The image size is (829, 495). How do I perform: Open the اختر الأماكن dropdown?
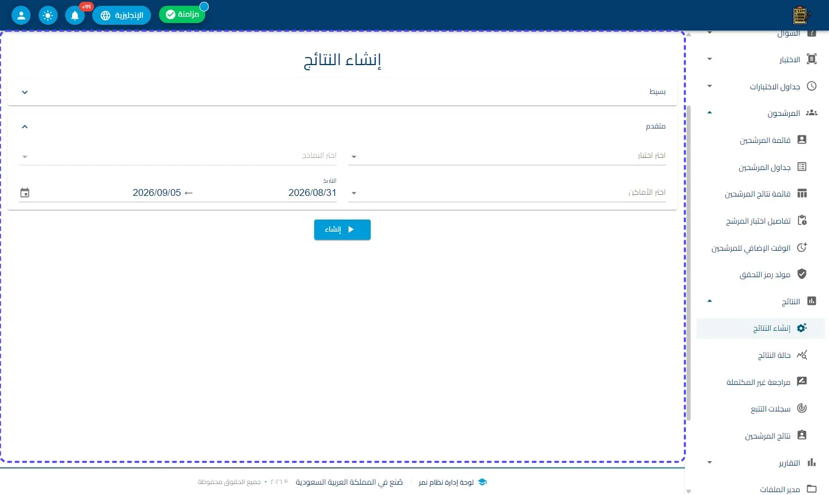click(x=507, y=192)
